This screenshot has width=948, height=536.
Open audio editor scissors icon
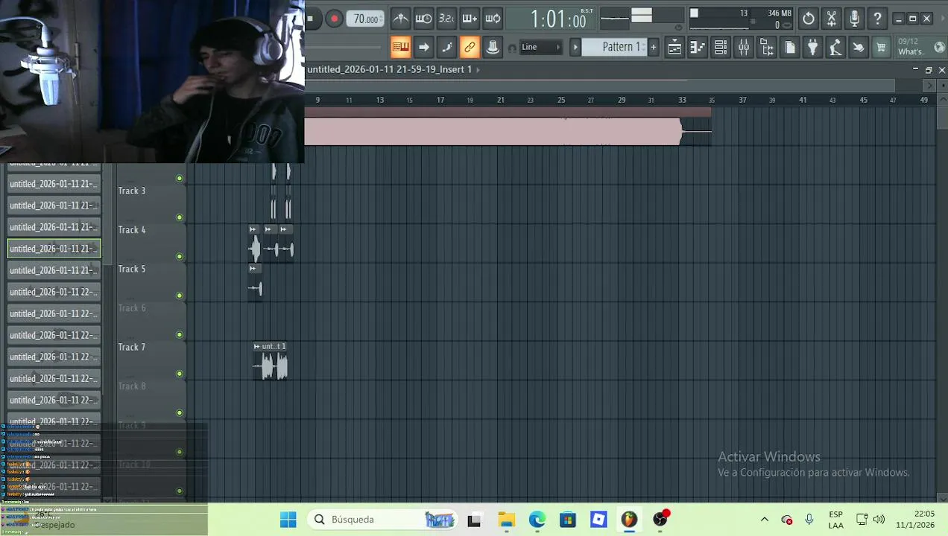832,19
